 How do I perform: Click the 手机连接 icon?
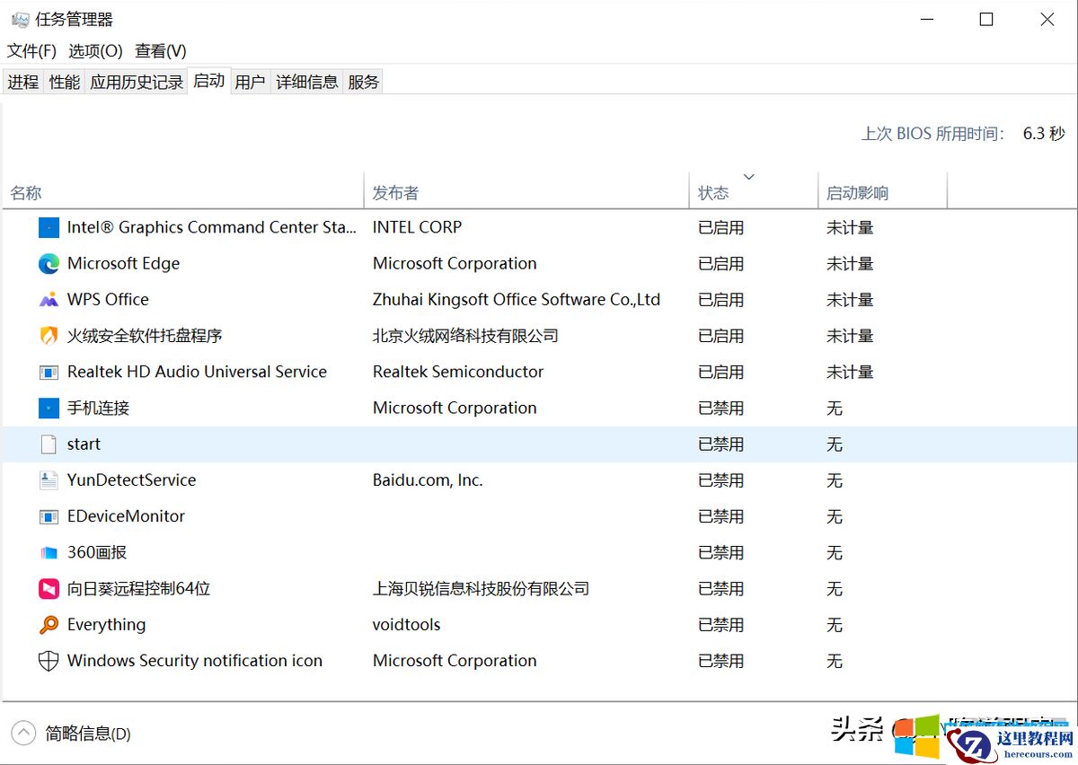49,408
